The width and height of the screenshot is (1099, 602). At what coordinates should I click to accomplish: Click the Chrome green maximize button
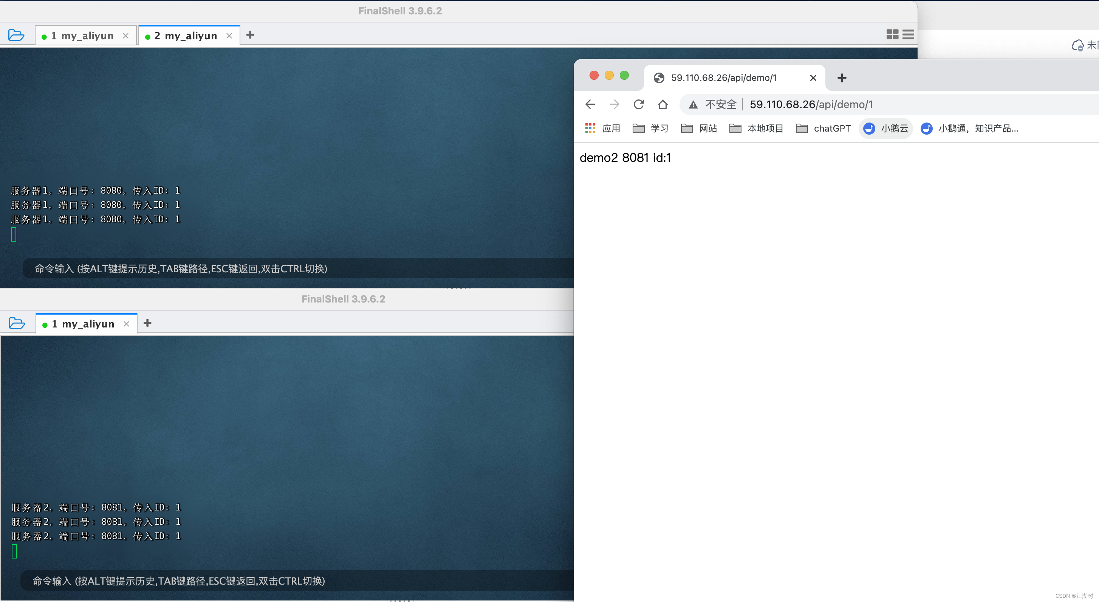624,76
